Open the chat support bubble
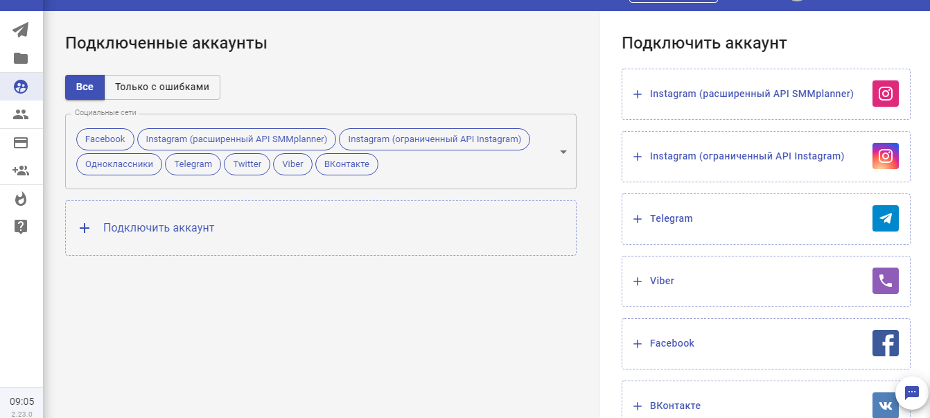This screenshot has height=418, width=930. tap(911, 393)
